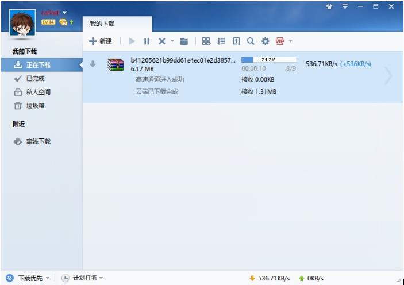Click the grid view icon
Image resolution: width=404 pixels, height=285 pixels.
(x=206, y=41)
